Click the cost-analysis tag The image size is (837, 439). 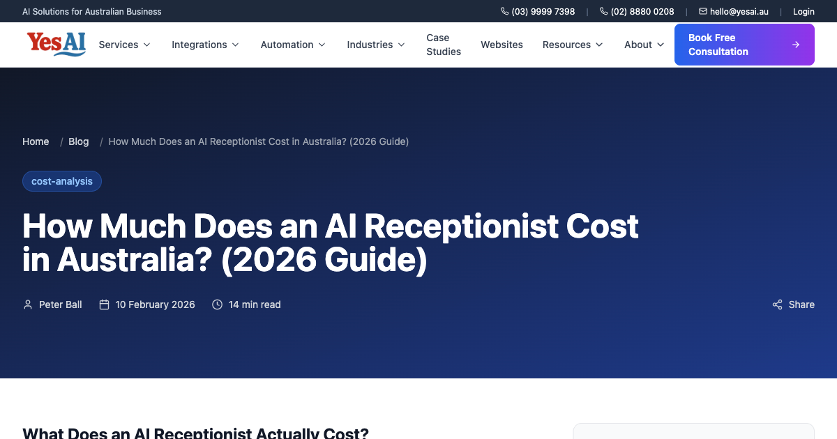[61, 181]
